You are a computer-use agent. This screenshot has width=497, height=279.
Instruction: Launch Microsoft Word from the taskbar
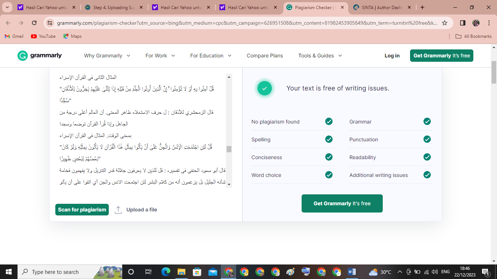[351, 272]
